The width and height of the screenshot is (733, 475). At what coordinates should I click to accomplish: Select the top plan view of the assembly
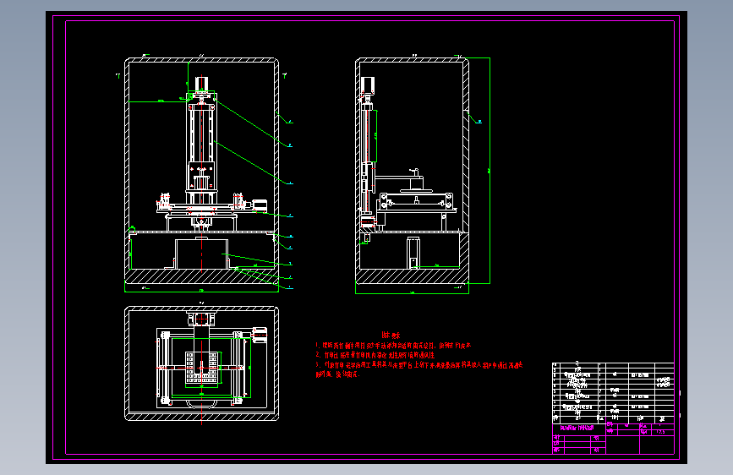[x=201, y=363]
